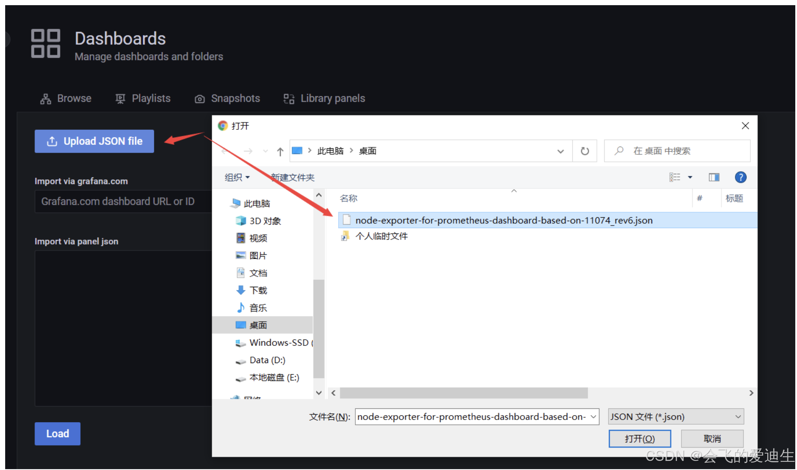Click the navigation tree scrollbar down arrow
797x470 pixels.
coord(319,393)
